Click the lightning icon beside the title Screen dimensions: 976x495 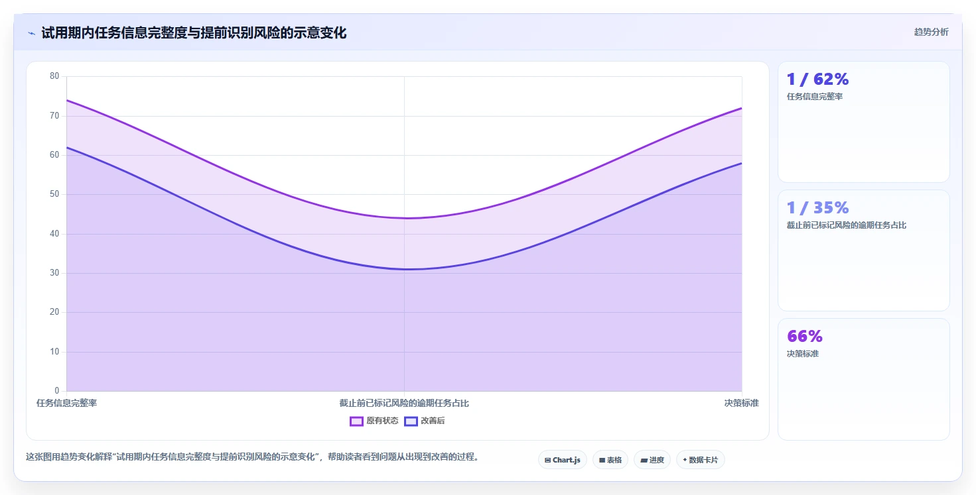(x=31, y=32)
